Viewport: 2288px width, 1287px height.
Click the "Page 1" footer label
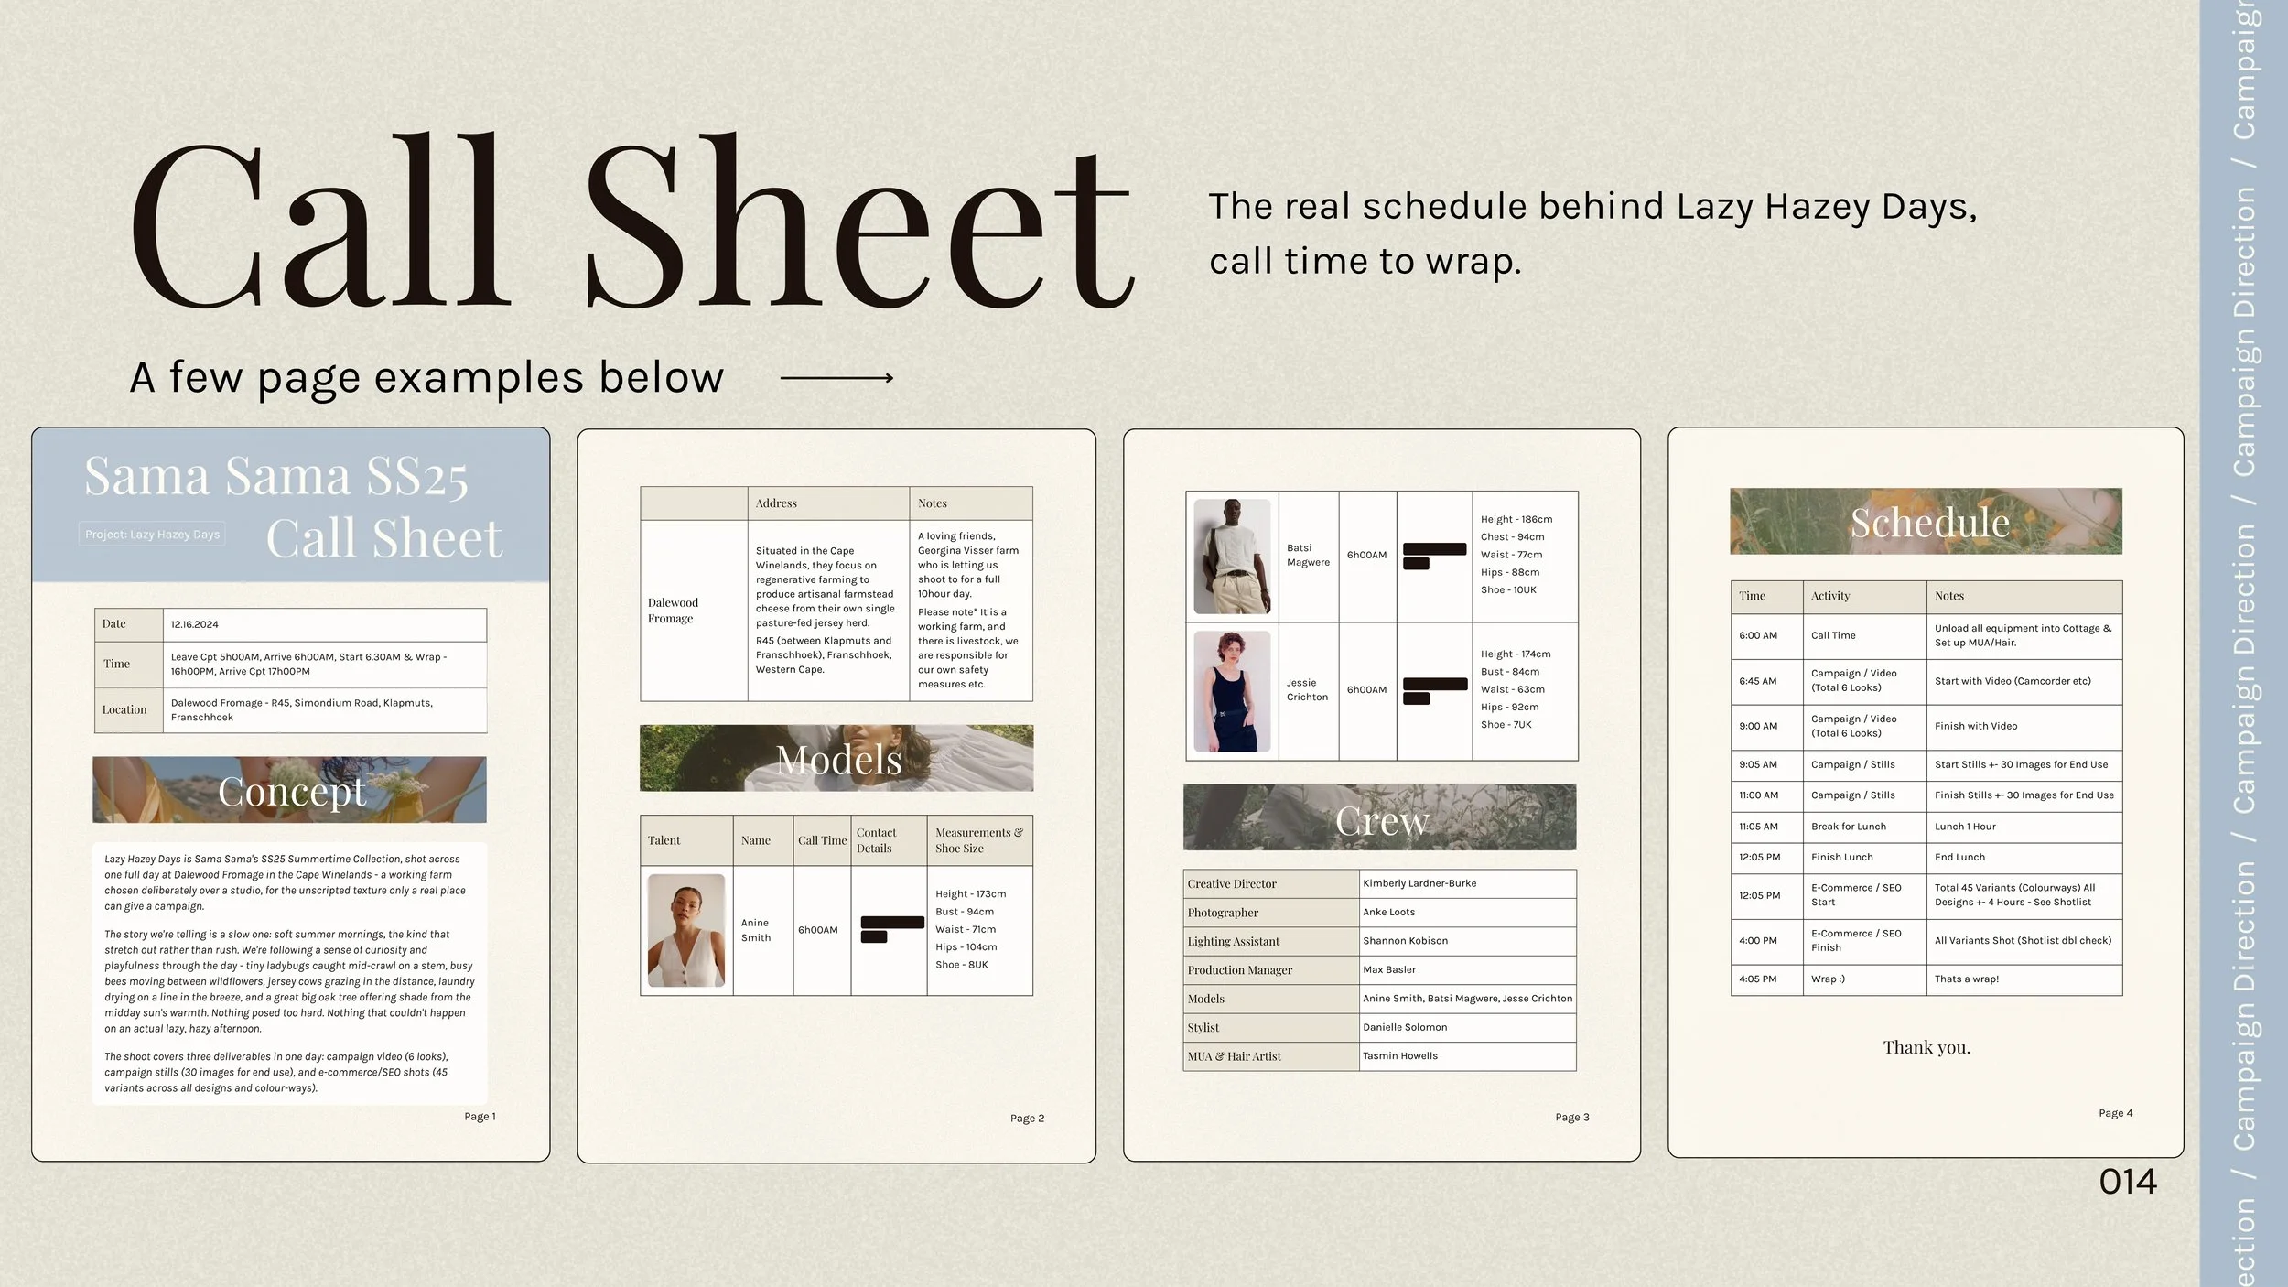[480, 1117]
